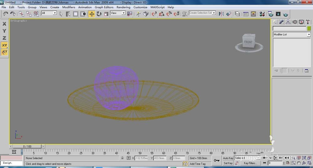The width and height of the screenshot is (313, 168).
Task: Toggle the Keyboard Shortcut Override icon
Action: point(146,14)
